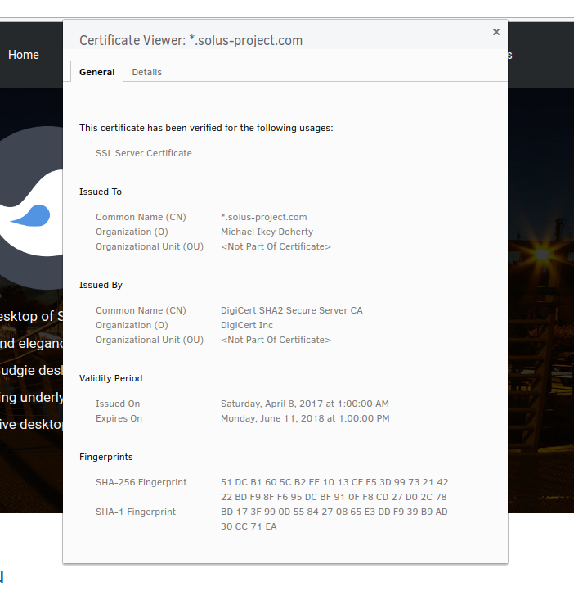Viewport: 574px width, 591px height.
Task: Click the Michael Ikey Doherty organization value
Action: 267,232
